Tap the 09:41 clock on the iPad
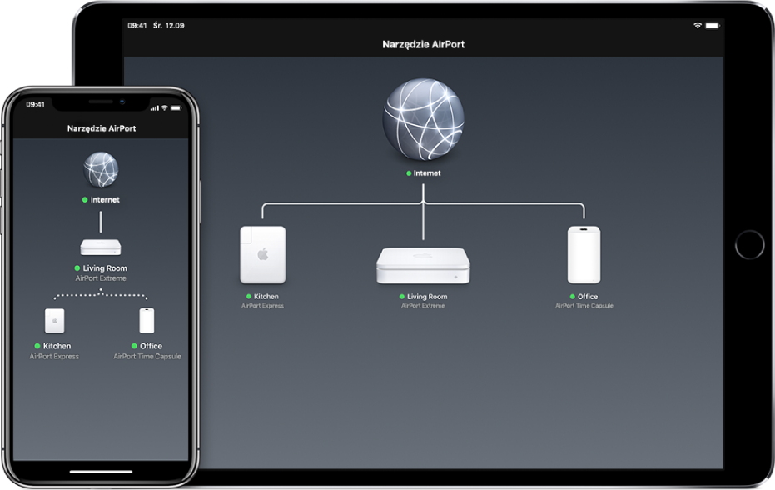Viewport: 775px width, 490px height. [137, 26]
